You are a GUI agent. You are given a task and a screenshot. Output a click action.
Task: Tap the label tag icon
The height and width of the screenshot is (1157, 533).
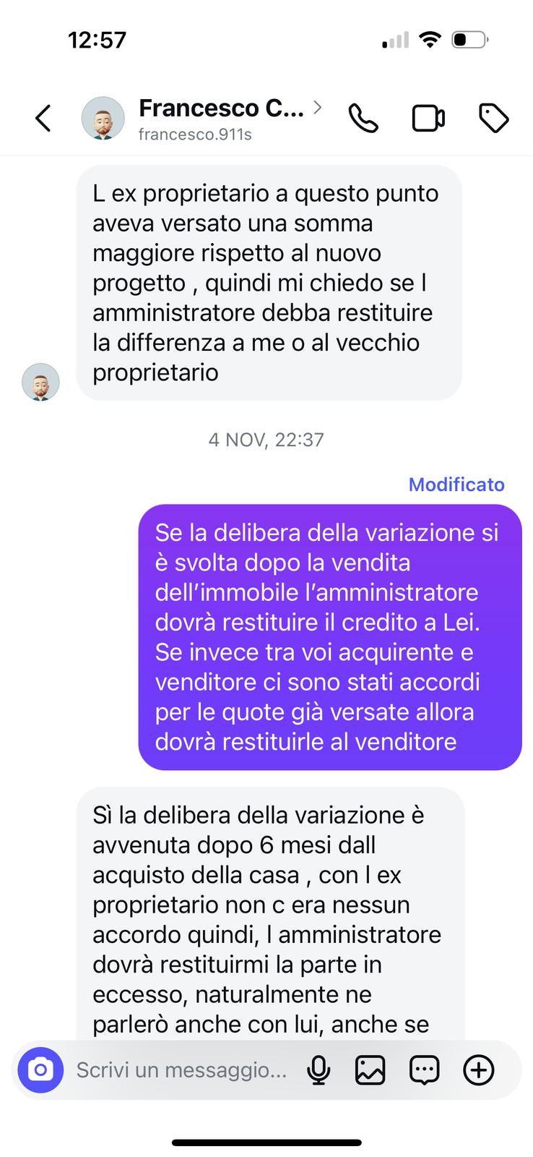tap(494, 119)
